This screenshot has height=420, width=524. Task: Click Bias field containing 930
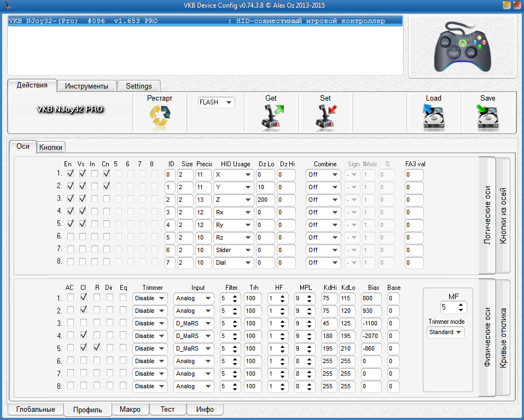[371, 311]
